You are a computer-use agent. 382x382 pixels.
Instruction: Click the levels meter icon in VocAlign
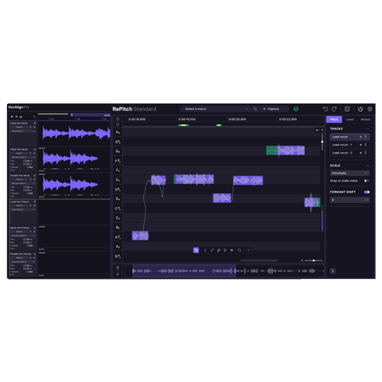21,117
